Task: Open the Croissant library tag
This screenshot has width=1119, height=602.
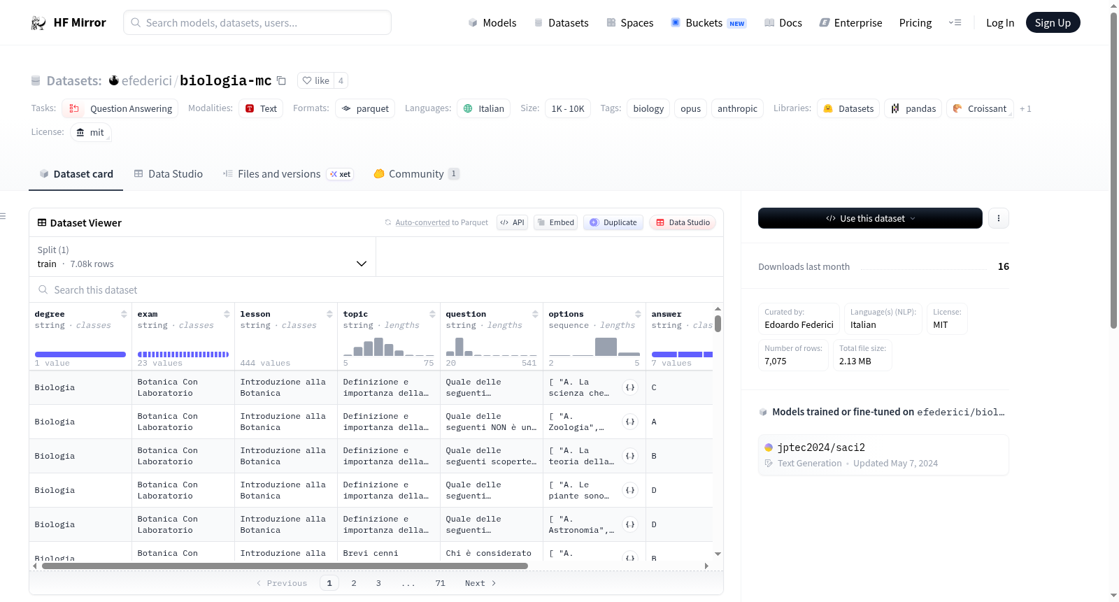Action: point(980,108)
